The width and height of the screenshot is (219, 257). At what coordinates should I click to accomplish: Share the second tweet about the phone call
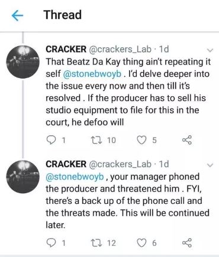(186, 243)
